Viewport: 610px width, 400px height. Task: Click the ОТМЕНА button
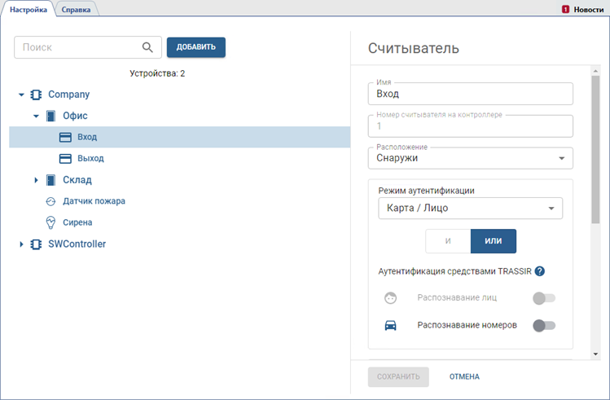tap(464, 377)
